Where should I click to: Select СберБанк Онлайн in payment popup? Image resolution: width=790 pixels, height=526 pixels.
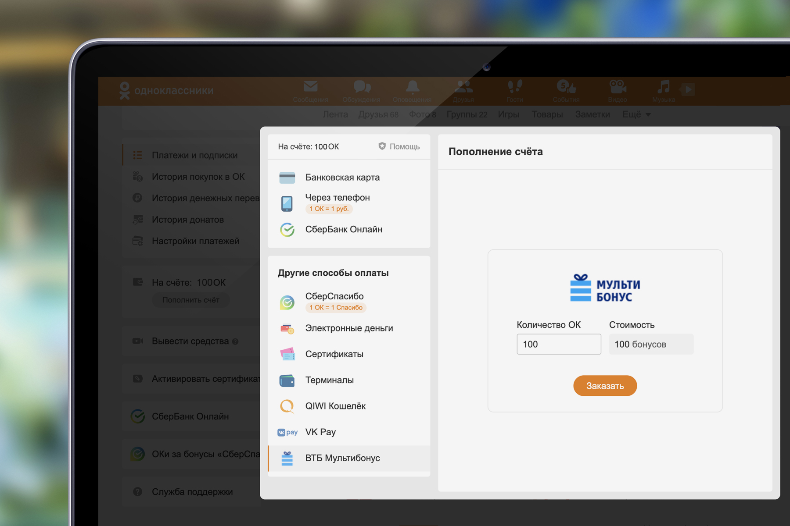[x=349, y=229]
